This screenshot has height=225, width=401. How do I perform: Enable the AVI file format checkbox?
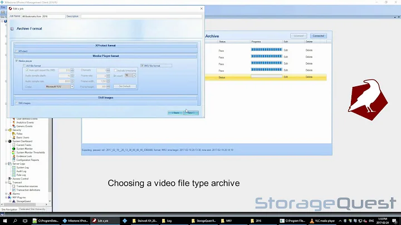click(25, 66)
